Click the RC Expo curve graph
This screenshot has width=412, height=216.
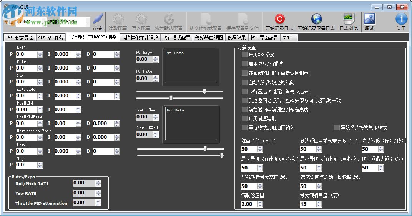(191, 67)
